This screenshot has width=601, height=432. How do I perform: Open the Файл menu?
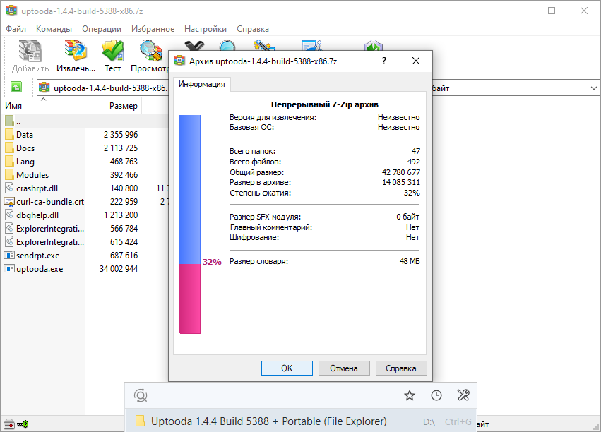point(16,29)
